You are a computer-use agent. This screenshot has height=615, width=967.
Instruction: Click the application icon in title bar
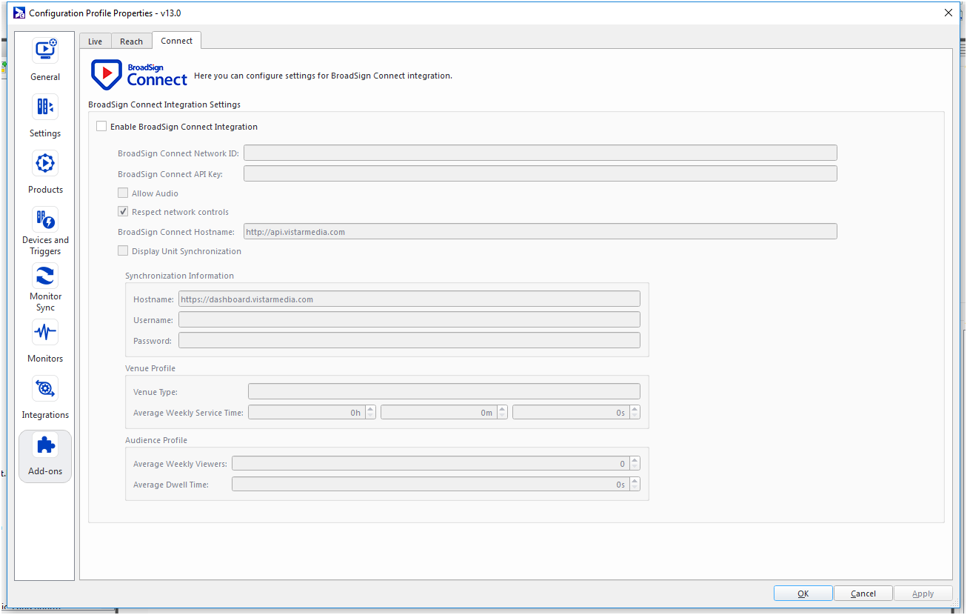coord(19,13)
